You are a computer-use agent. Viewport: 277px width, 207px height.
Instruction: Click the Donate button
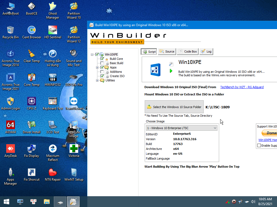(269, 133)
